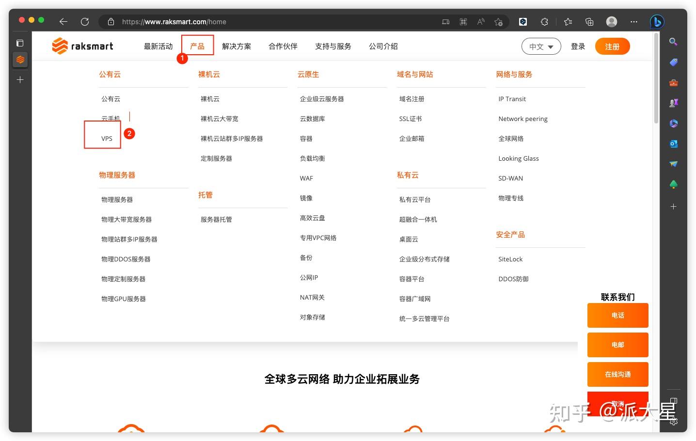Image resolution: width=696 pixels, height=441 pixels.
Task: Open the sidebar Shopping tag icon
Action: click(x=673, y=62)
